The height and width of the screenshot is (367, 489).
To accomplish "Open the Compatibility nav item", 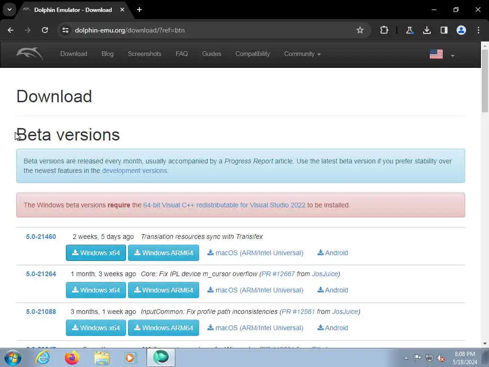I will coord(253,54).
